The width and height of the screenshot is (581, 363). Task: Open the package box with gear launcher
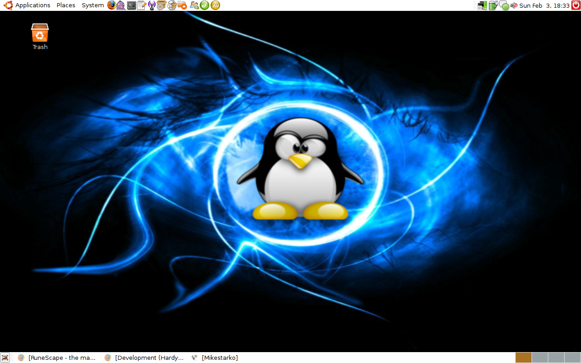click(162, 5)
